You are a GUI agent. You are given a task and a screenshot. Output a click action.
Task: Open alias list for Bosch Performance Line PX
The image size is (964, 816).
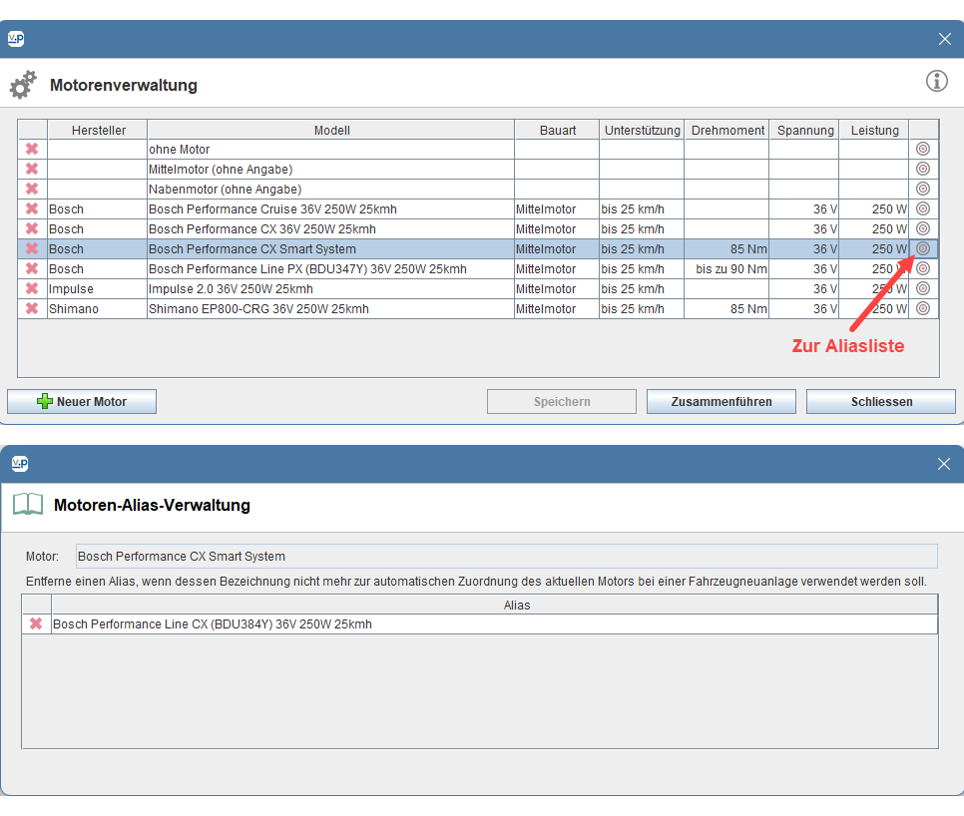(x=923, y=268)
